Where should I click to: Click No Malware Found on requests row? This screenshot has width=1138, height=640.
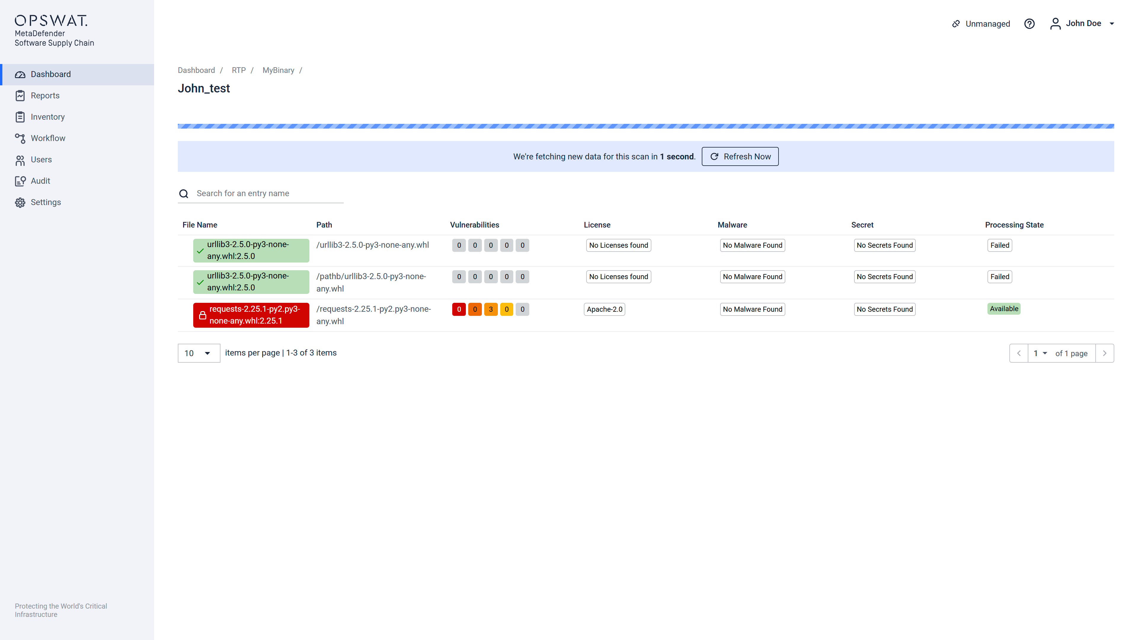tap(752, 310)
